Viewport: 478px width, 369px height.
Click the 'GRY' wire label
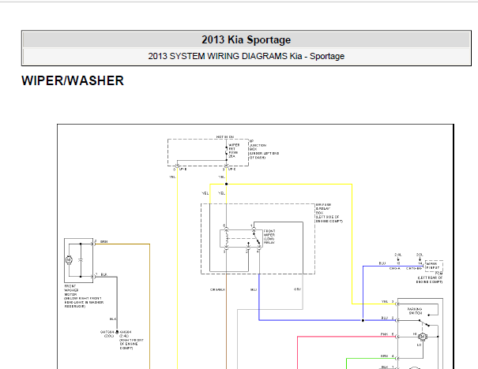click(297, 289)
